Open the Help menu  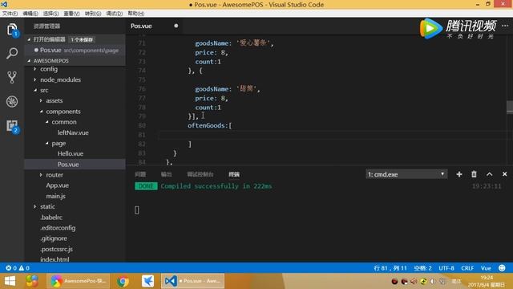coord(136,14)
